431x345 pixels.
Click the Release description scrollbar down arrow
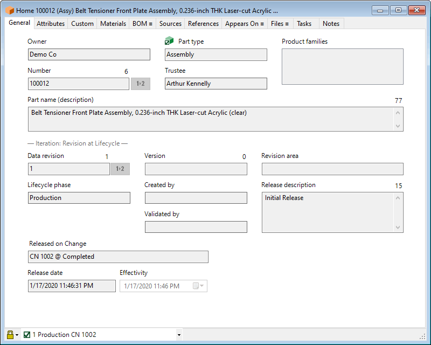398,227
